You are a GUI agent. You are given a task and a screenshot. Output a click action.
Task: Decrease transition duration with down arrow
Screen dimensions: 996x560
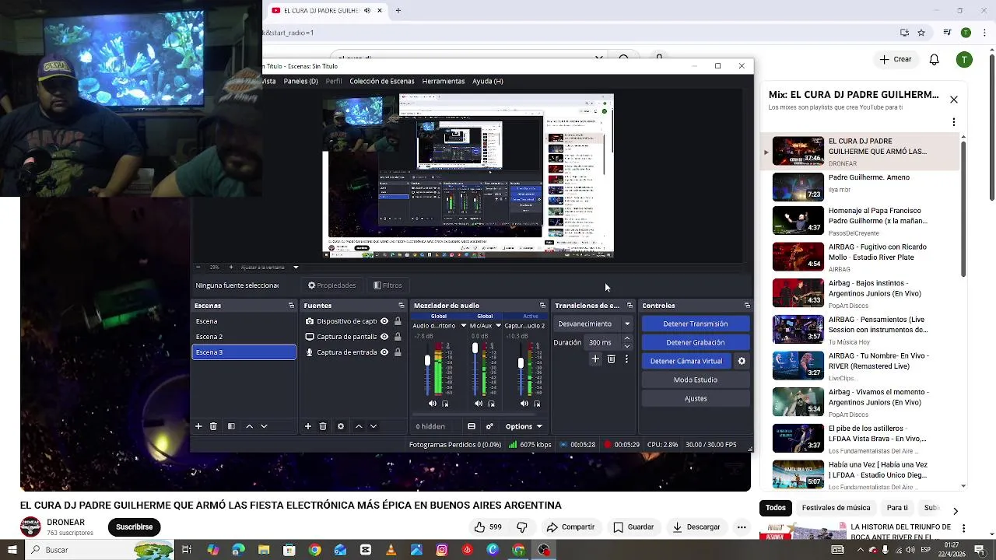[x=627, y=346]
